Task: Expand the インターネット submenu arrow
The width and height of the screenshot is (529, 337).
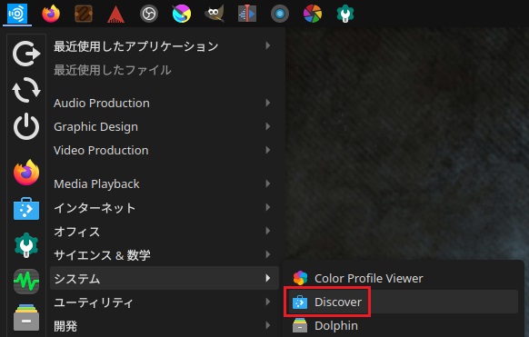Action: tap(268, 207)
